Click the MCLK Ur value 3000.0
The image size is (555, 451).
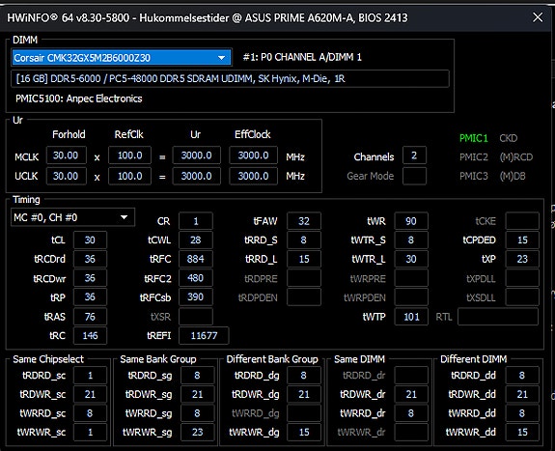pos(197,155)
